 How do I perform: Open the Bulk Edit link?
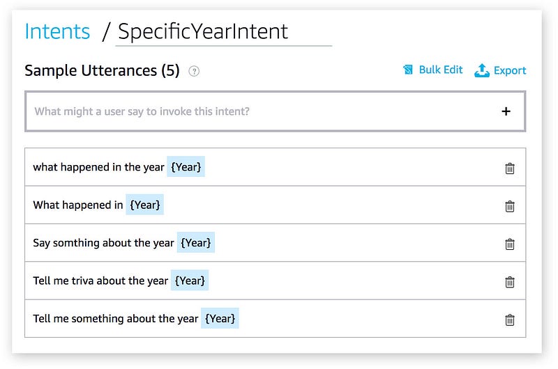[441, 70]
